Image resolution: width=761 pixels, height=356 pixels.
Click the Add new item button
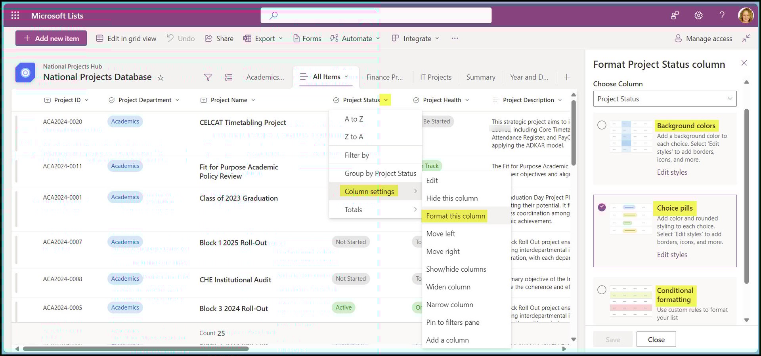tap(51, 38)
